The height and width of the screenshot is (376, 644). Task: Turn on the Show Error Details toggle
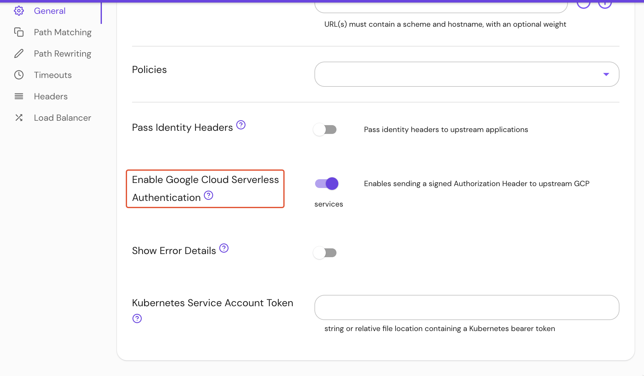coord(325,252)
